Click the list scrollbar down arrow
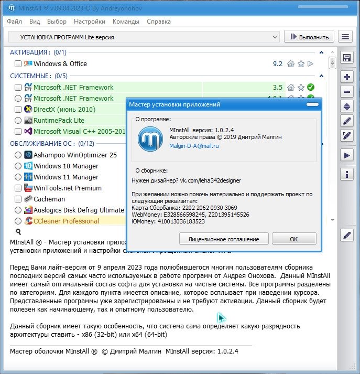This screenshot has width=360, height=374. tap(332, 220)
